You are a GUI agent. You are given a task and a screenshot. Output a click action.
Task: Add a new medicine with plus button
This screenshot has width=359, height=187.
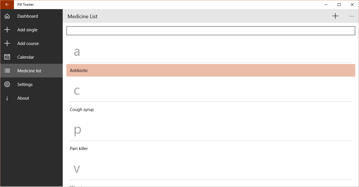tap(335, 16)
